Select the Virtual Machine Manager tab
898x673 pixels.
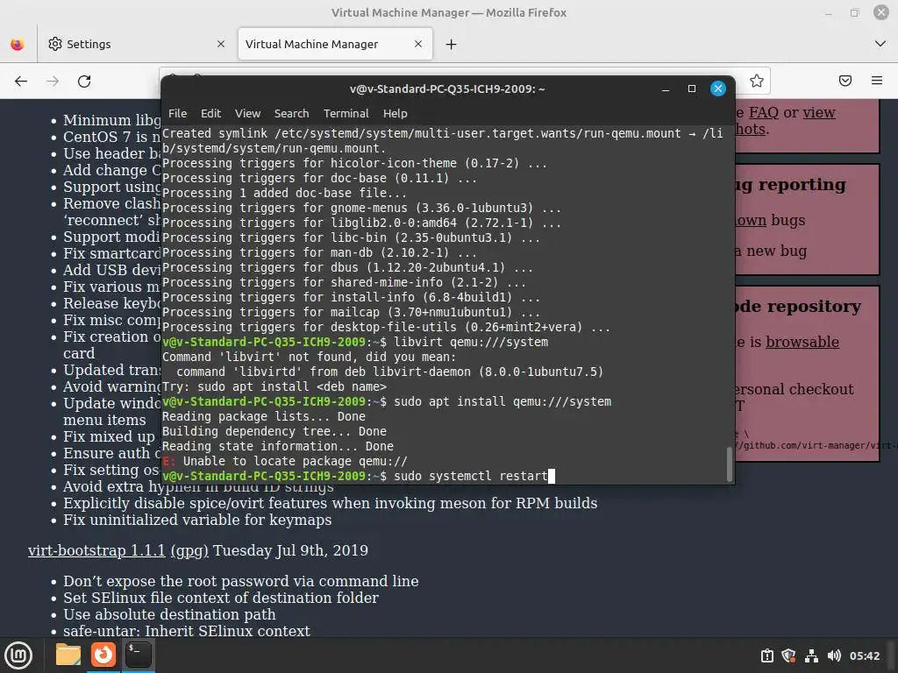point(335,44)
